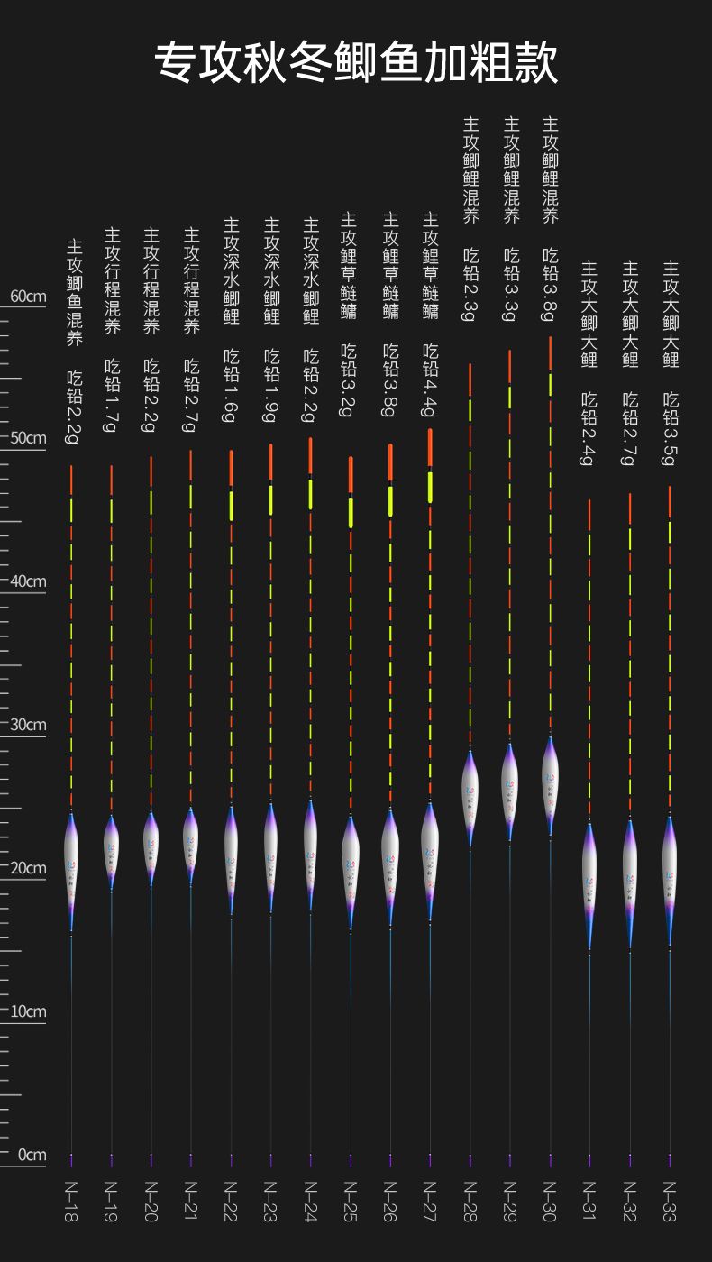The width and height of the screenshot is (712, 1262).
Task: Click the 60cm ruler mark
Action: [27, 297]
